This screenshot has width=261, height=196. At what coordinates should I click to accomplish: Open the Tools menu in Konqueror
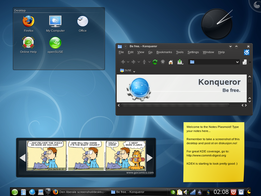180,52
